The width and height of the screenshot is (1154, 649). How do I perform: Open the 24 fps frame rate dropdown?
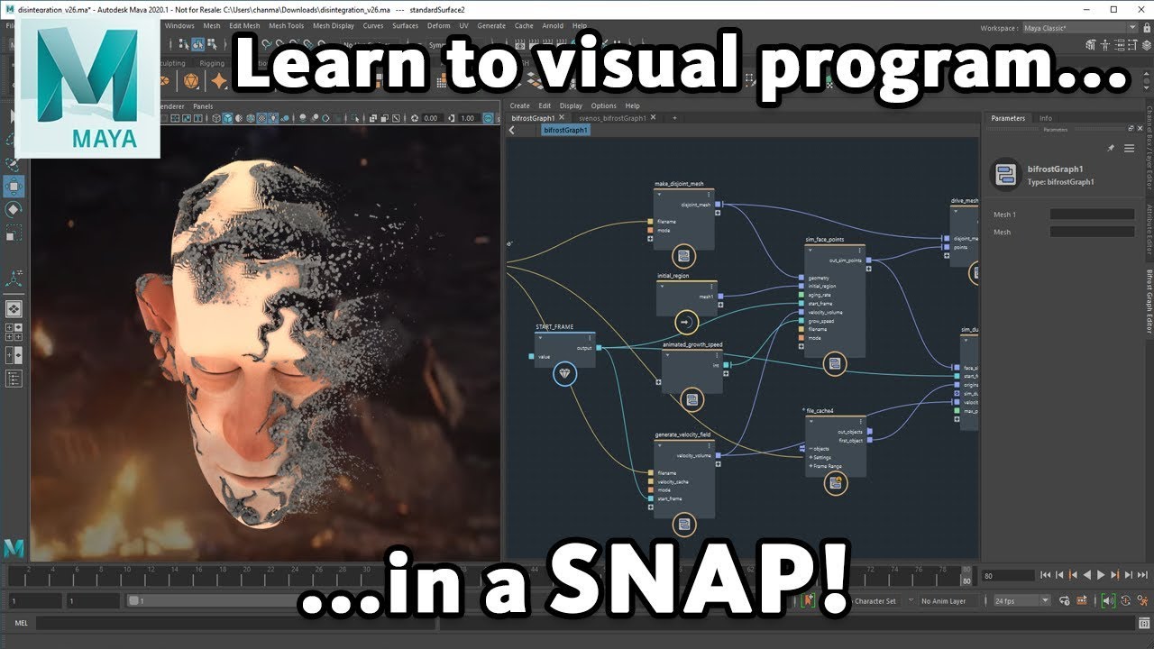tap(1021, 600)
